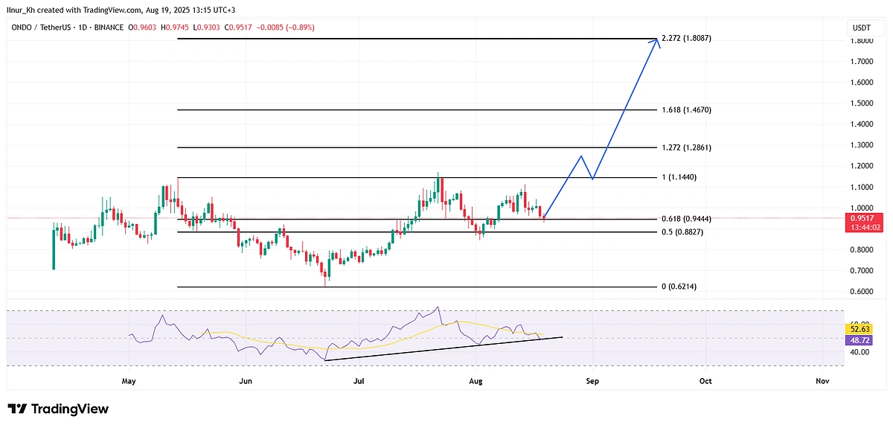Click the yellow RSI value tag 52.63
Screen dimensions: 893x428
pyautogui.click(x=859, y=328)
